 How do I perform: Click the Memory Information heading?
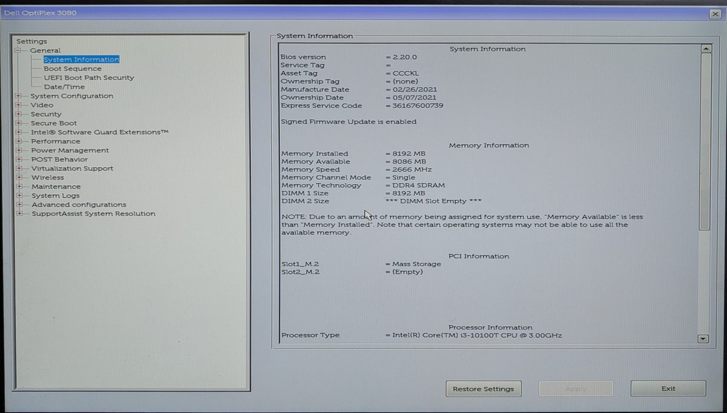pos(489,146)
